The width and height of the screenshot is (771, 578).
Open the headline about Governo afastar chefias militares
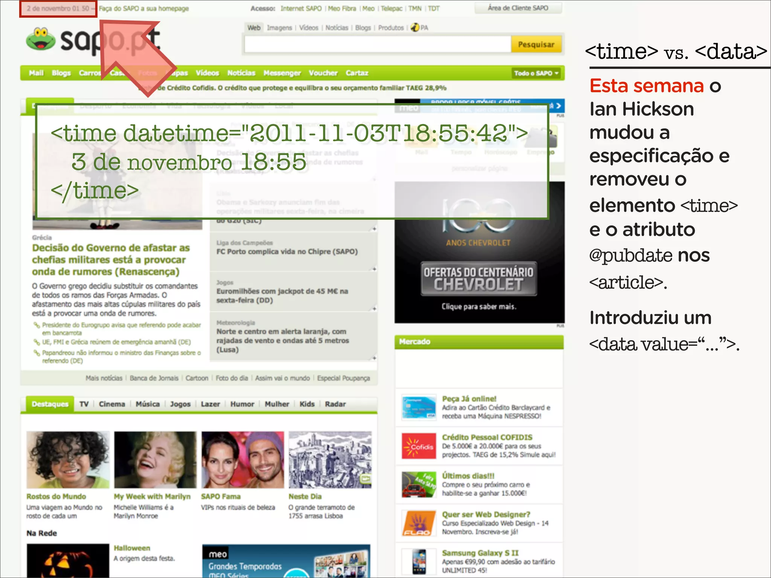pos(111,260)
